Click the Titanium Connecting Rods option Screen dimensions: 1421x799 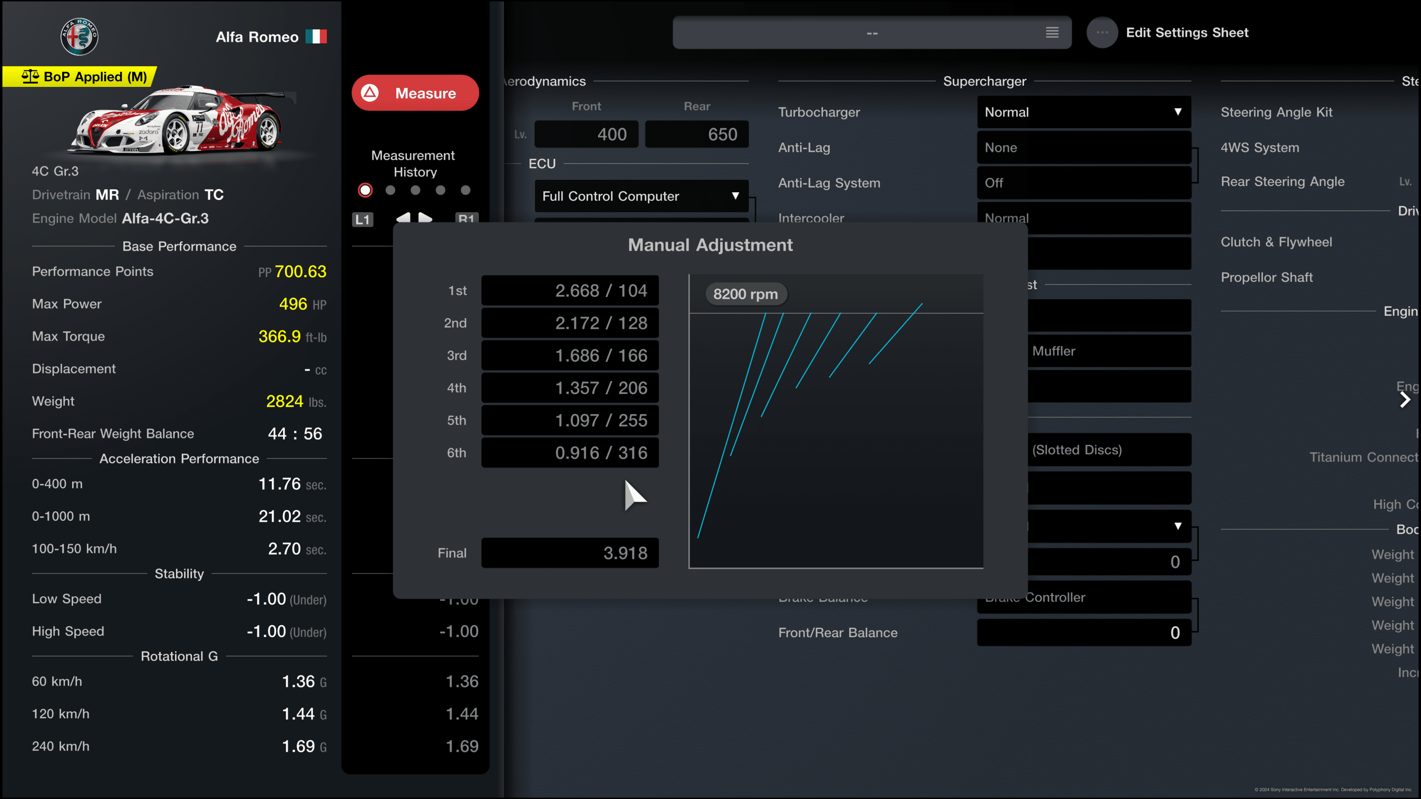click(1363, 457)
